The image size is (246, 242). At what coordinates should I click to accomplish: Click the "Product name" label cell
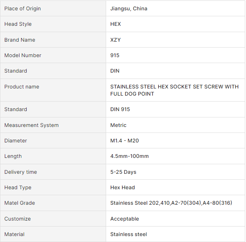22,86
